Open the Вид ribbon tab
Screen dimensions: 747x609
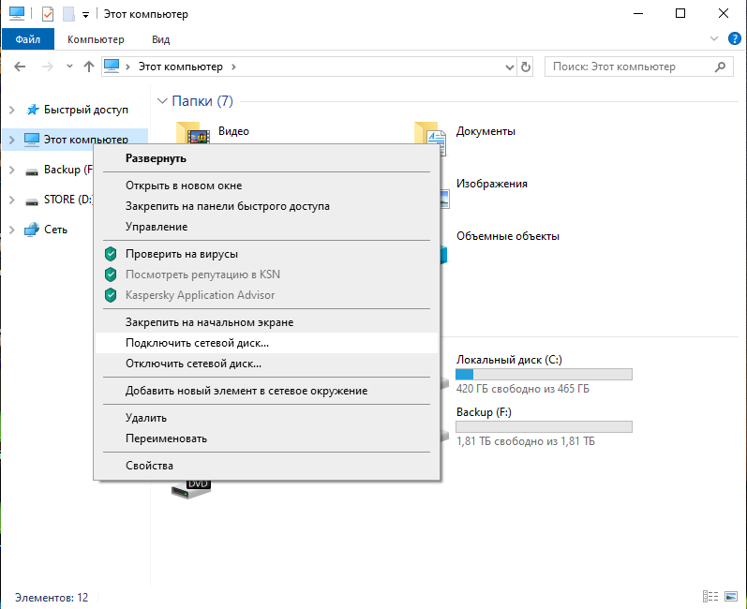(x=161, y=39)
